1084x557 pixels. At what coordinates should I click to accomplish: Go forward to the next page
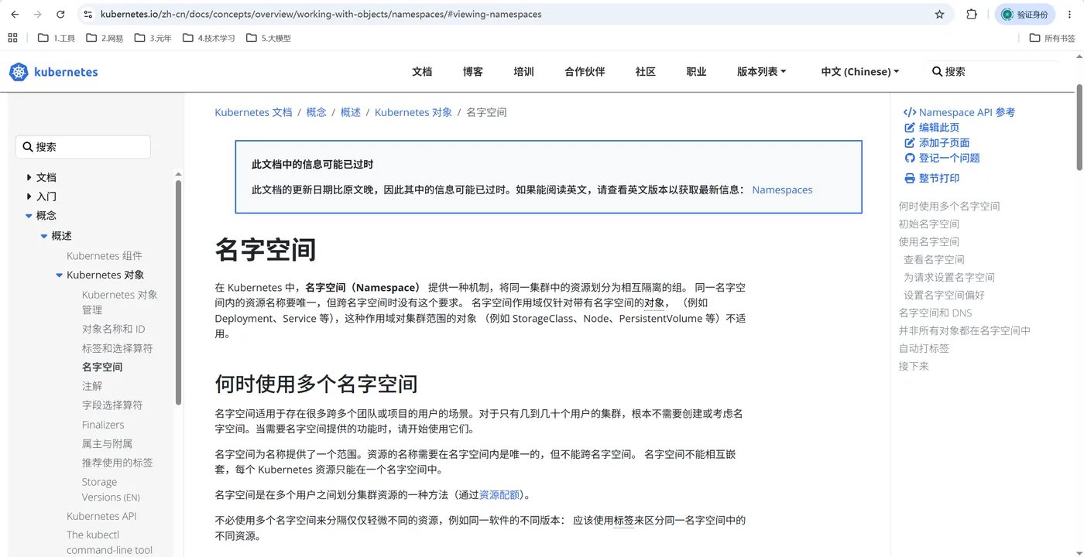coord(38,14)
